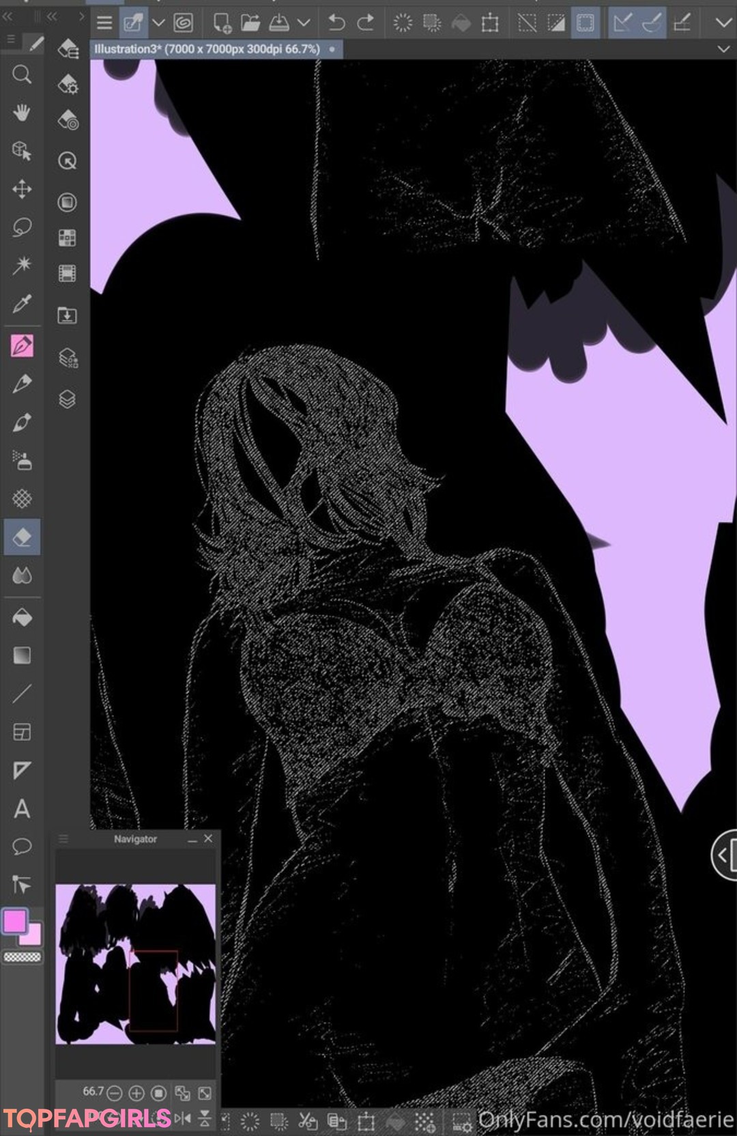Viewport: 737px width, 1136px height.
Task: Toggle Snap to Special Ruler
Action: click(652, 23)
